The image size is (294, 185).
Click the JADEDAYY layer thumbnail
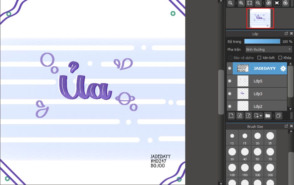(x=243, y=68)
